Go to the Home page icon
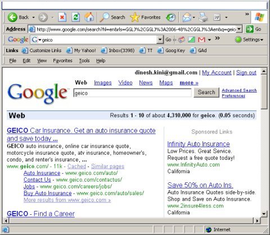This screenshot has width=270, height=235. 89,17
